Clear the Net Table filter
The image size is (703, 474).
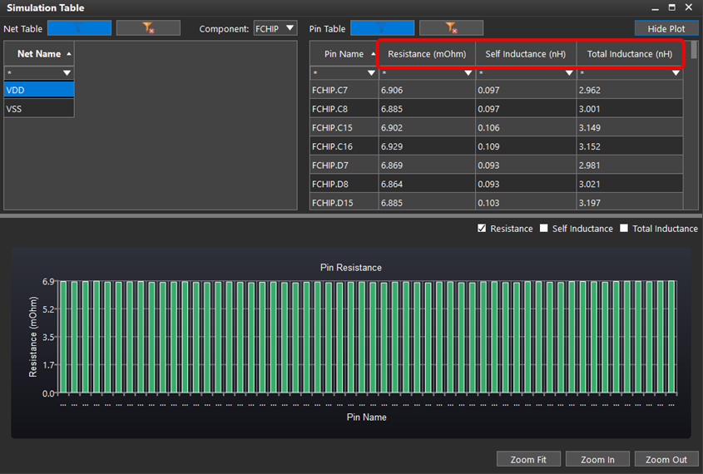(148, 28)
